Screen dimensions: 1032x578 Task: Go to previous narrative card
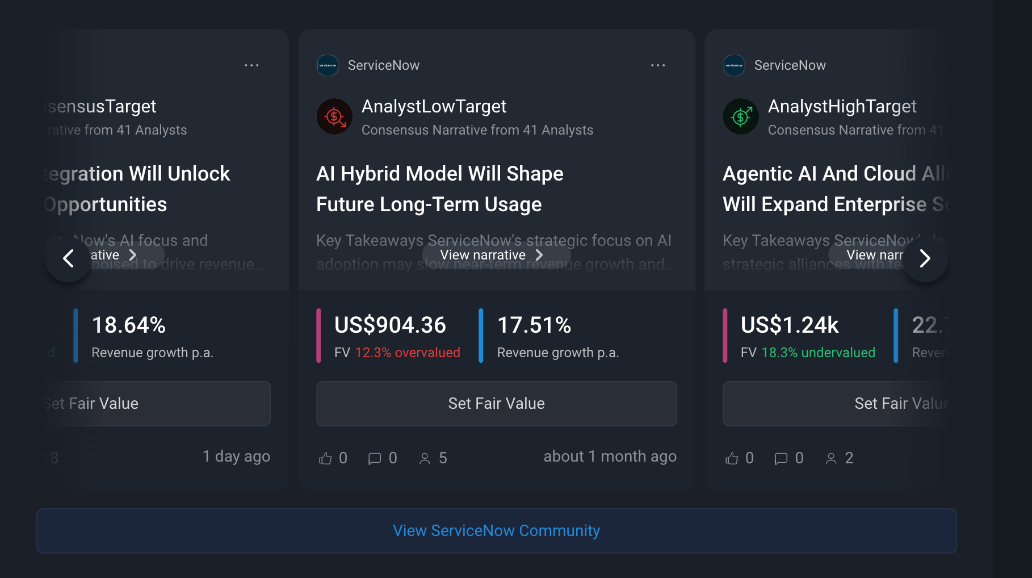coord(68,259)
